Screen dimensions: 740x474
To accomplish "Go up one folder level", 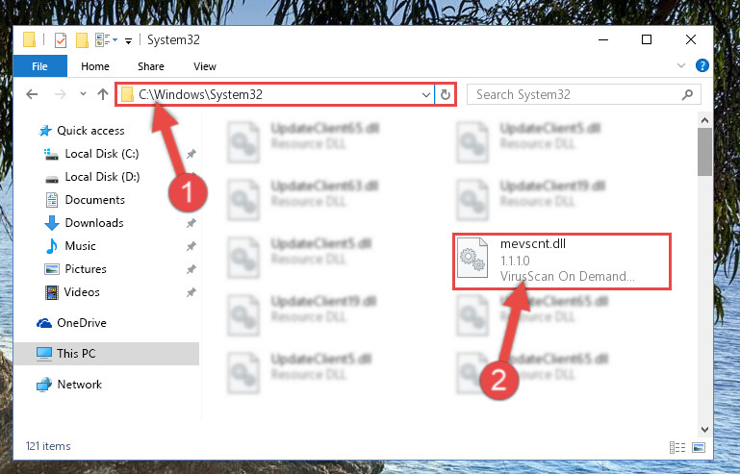I will pyautogui.click(x=103, y=94).
